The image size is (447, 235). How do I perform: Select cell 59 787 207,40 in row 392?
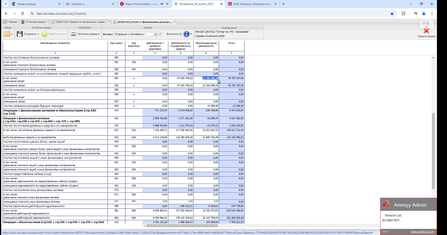[231, 85]
